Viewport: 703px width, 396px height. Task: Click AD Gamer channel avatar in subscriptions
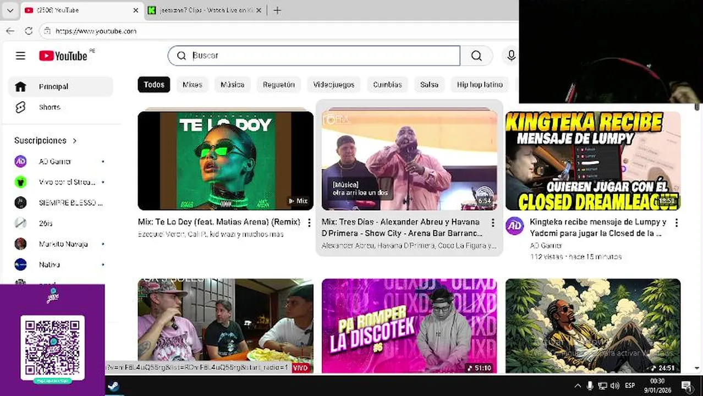[x=20, y=161]
